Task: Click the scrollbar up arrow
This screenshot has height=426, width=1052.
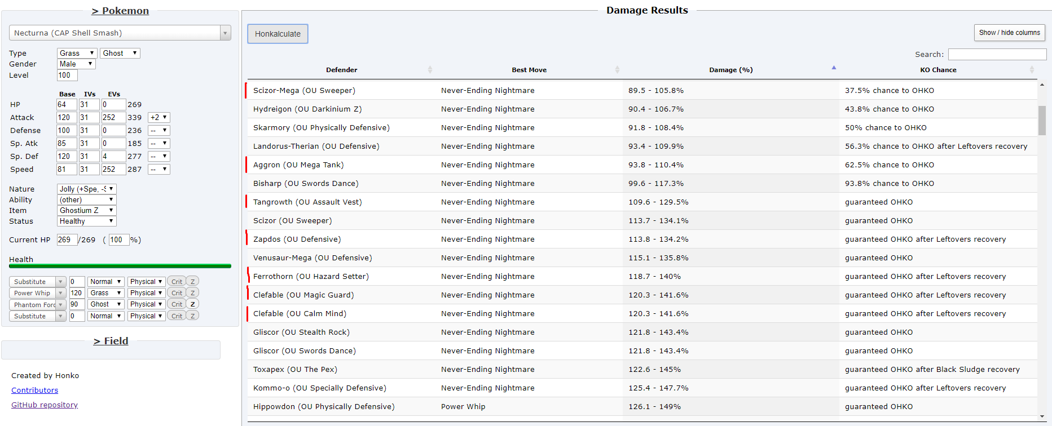Action: point(1042,85)
